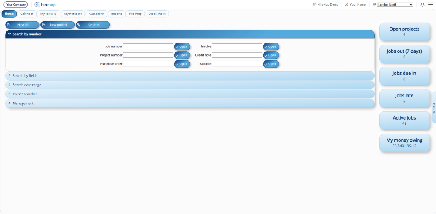
Task: Collapse the Search by number panel
Action: (190, 34)
